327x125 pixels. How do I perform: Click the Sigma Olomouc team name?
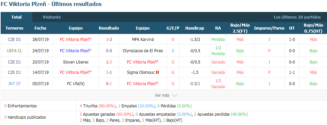coord(141,72)
